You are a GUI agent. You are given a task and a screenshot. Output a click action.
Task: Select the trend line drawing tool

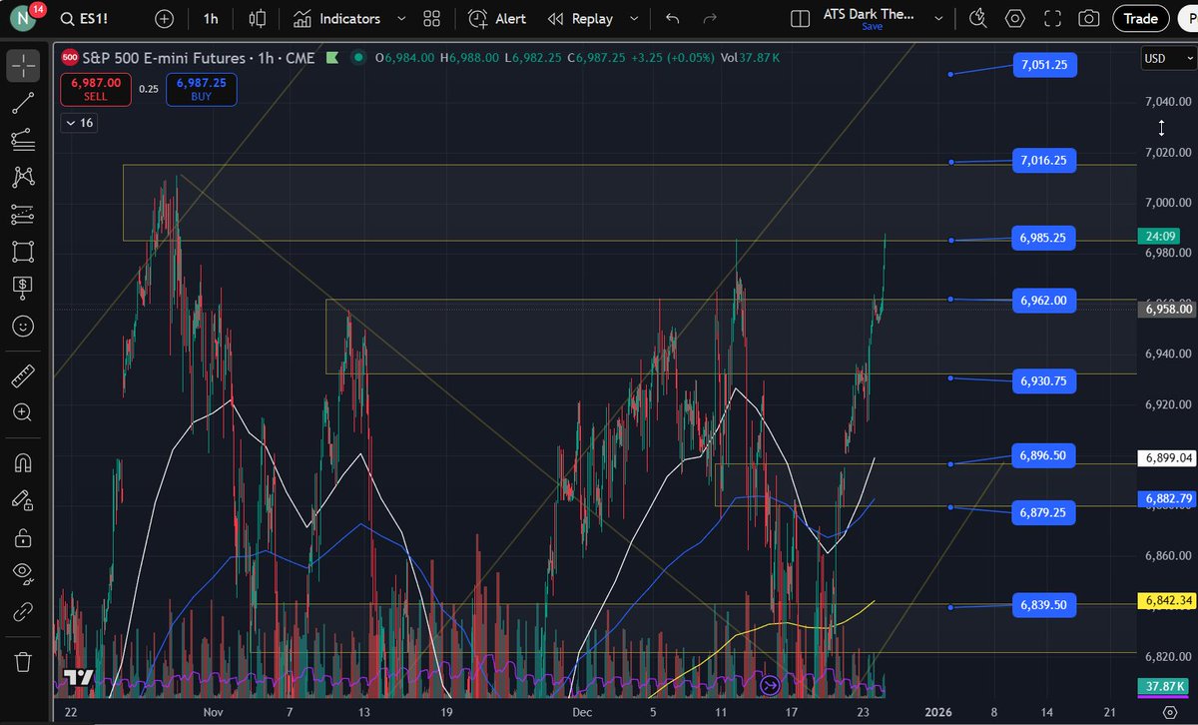pos(24,103)
